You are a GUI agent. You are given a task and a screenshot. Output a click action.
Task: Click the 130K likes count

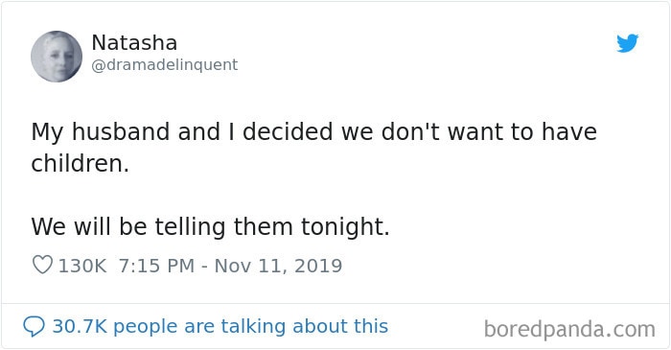82,266
